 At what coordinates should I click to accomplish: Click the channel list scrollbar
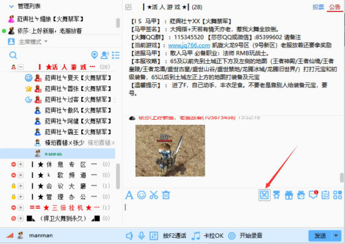point(118,176)
